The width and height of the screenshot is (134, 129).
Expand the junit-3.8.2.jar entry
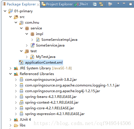16,80
